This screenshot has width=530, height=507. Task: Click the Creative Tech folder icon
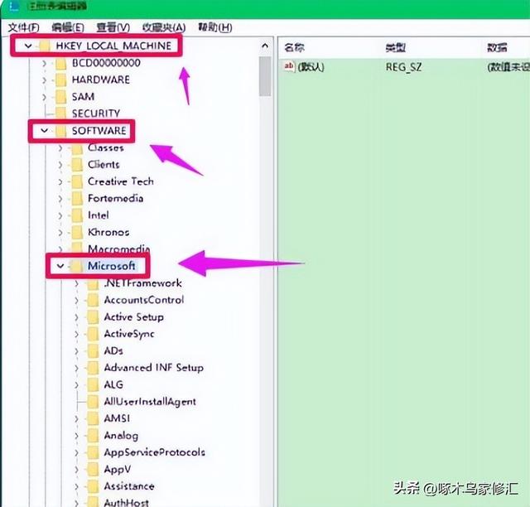click(x=77, y=181)
